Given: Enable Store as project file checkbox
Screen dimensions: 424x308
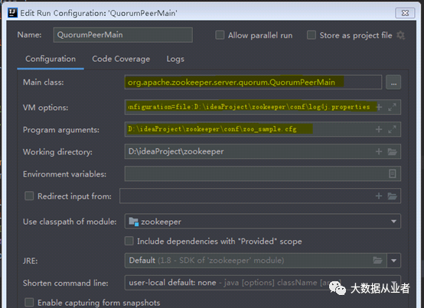Looking at the screenshot, I should (x=311, y=35).
